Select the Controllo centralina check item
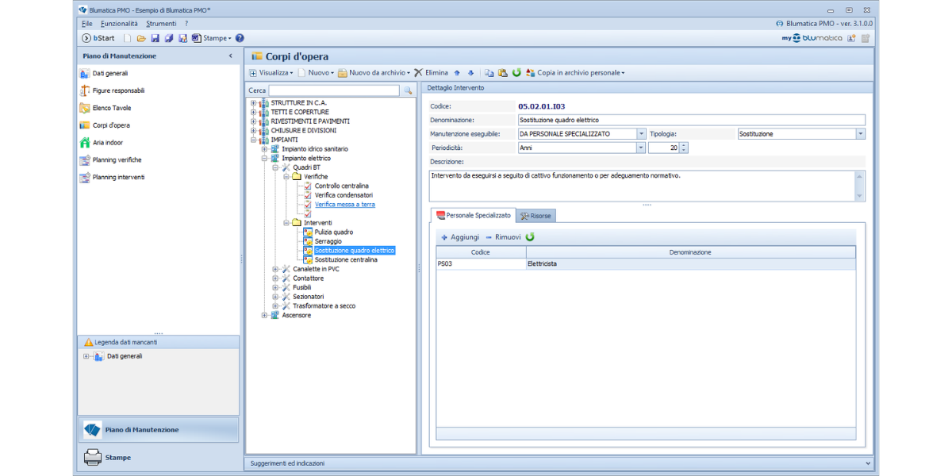Screen dimensions: 952x476 point(341,186)
